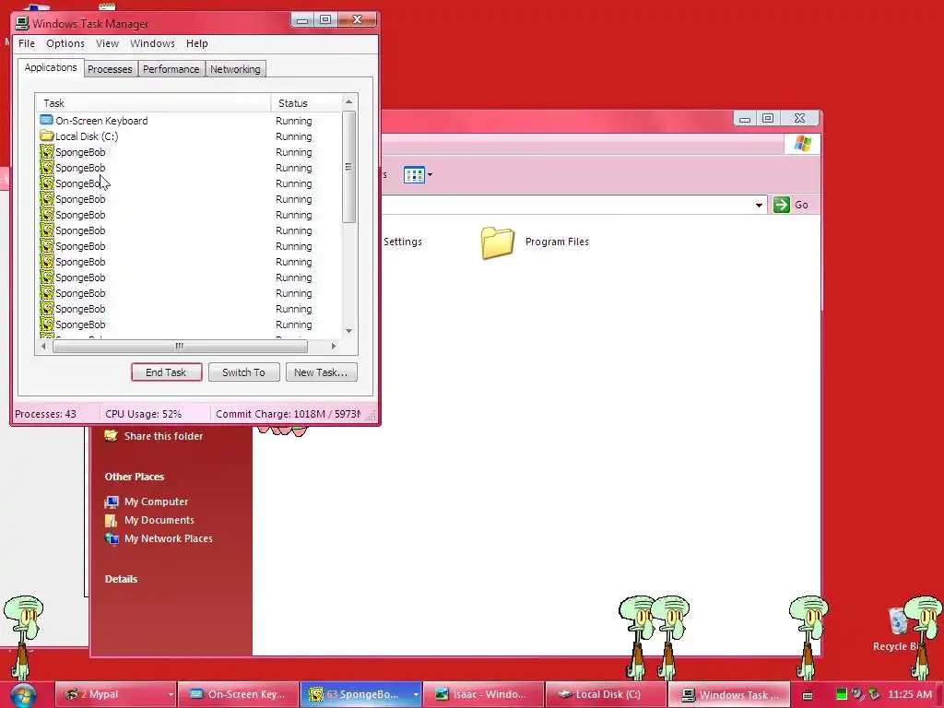Open the View menu in Task Manager
Viewport: 944px width, 708px height.
tap(107, 43)
